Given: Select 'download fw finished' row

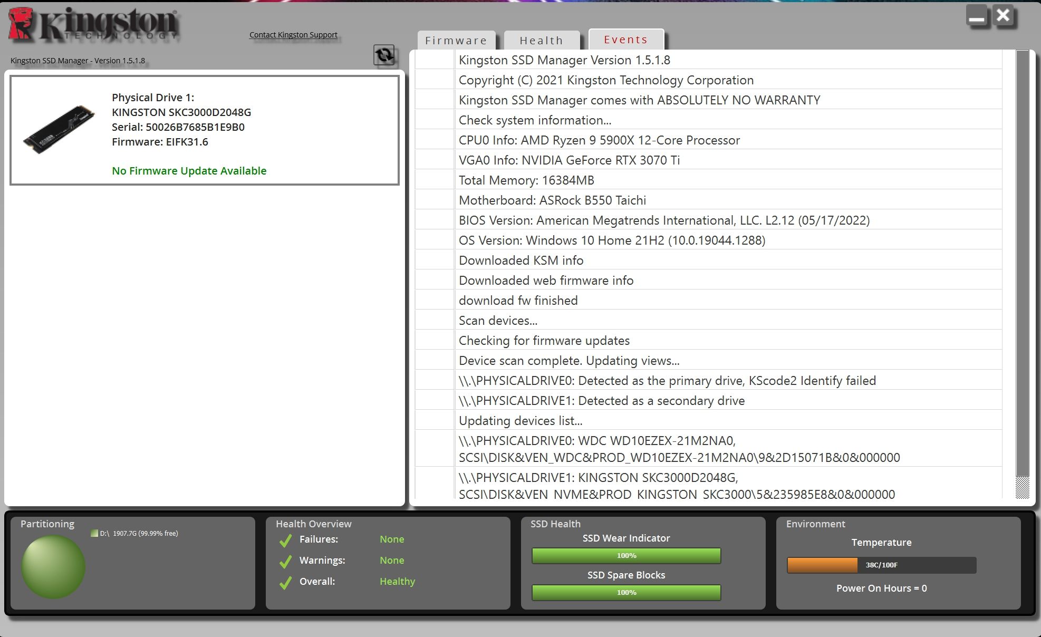Looking at the screenshot, I should (x=708, y=301).
